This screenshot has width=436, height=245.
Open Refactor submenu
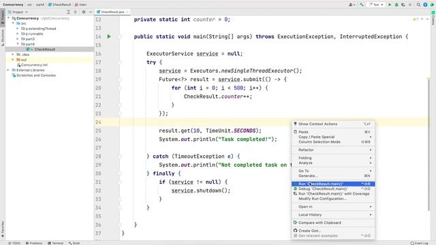click(x=333, y=150)
